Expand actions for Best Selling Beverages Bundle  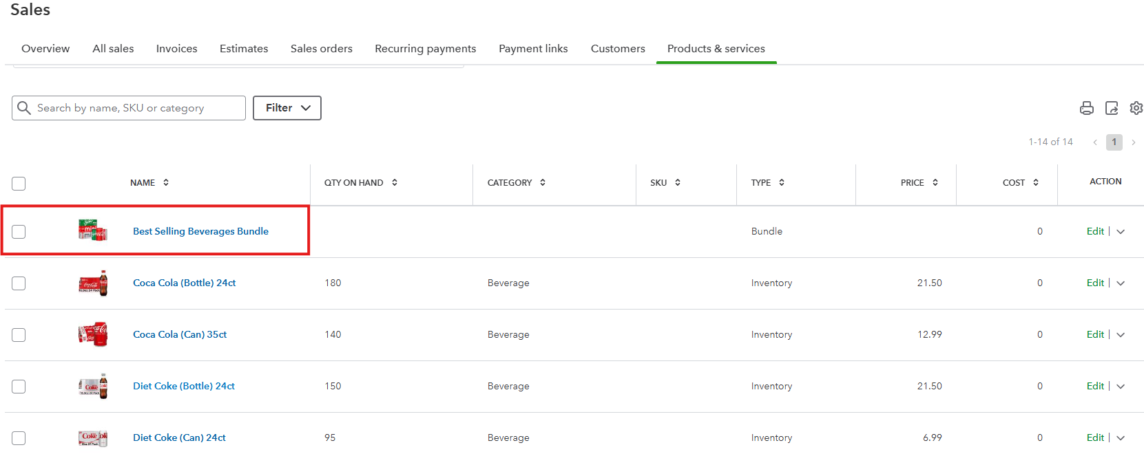[x=1121, y=232]
